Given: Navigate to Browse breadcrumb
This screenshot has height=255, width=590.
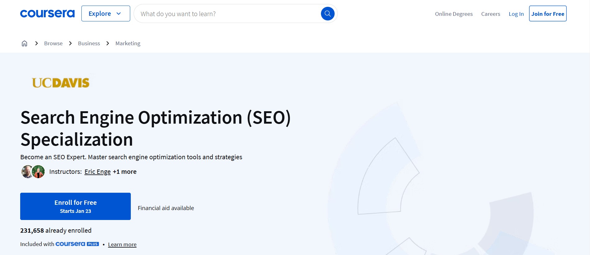Looking at the screenshot, I should (x=53, y=43).
